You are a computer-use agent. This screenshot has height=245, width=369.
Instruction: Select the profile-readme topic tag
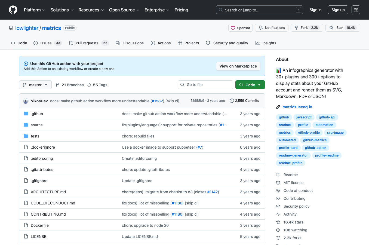[x=327, y=155]
